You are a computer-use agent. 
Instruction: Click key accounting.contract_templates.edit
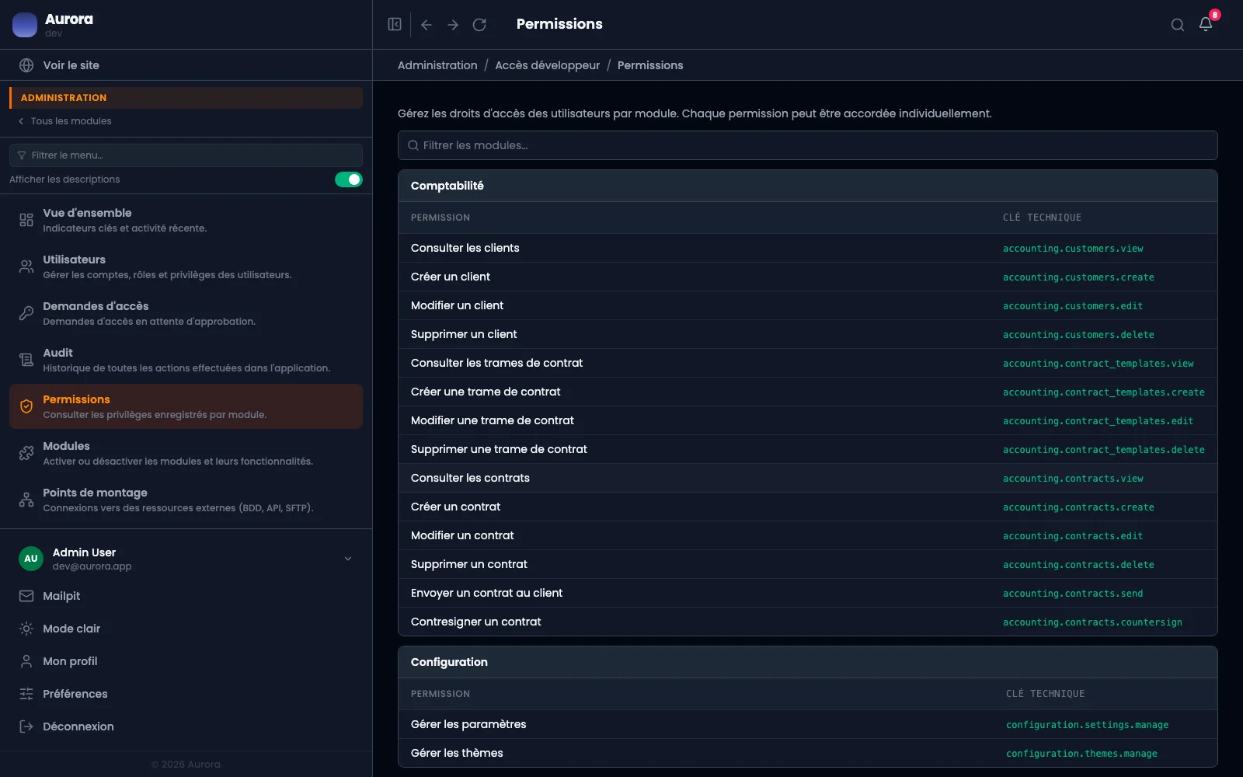[x=1098, y=421]
